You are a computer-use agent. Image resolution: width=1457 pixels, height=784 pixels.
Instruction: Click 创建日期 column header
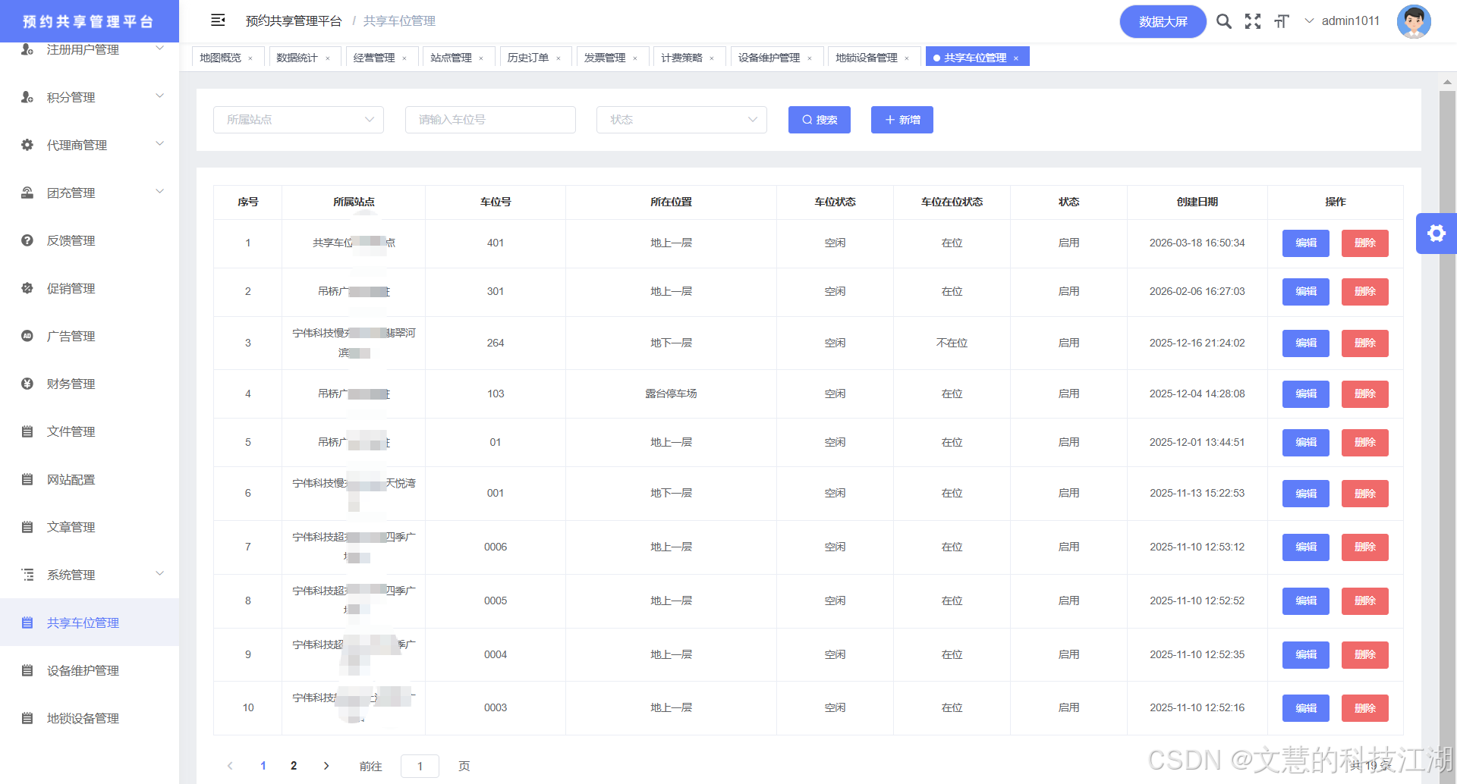1197,202
